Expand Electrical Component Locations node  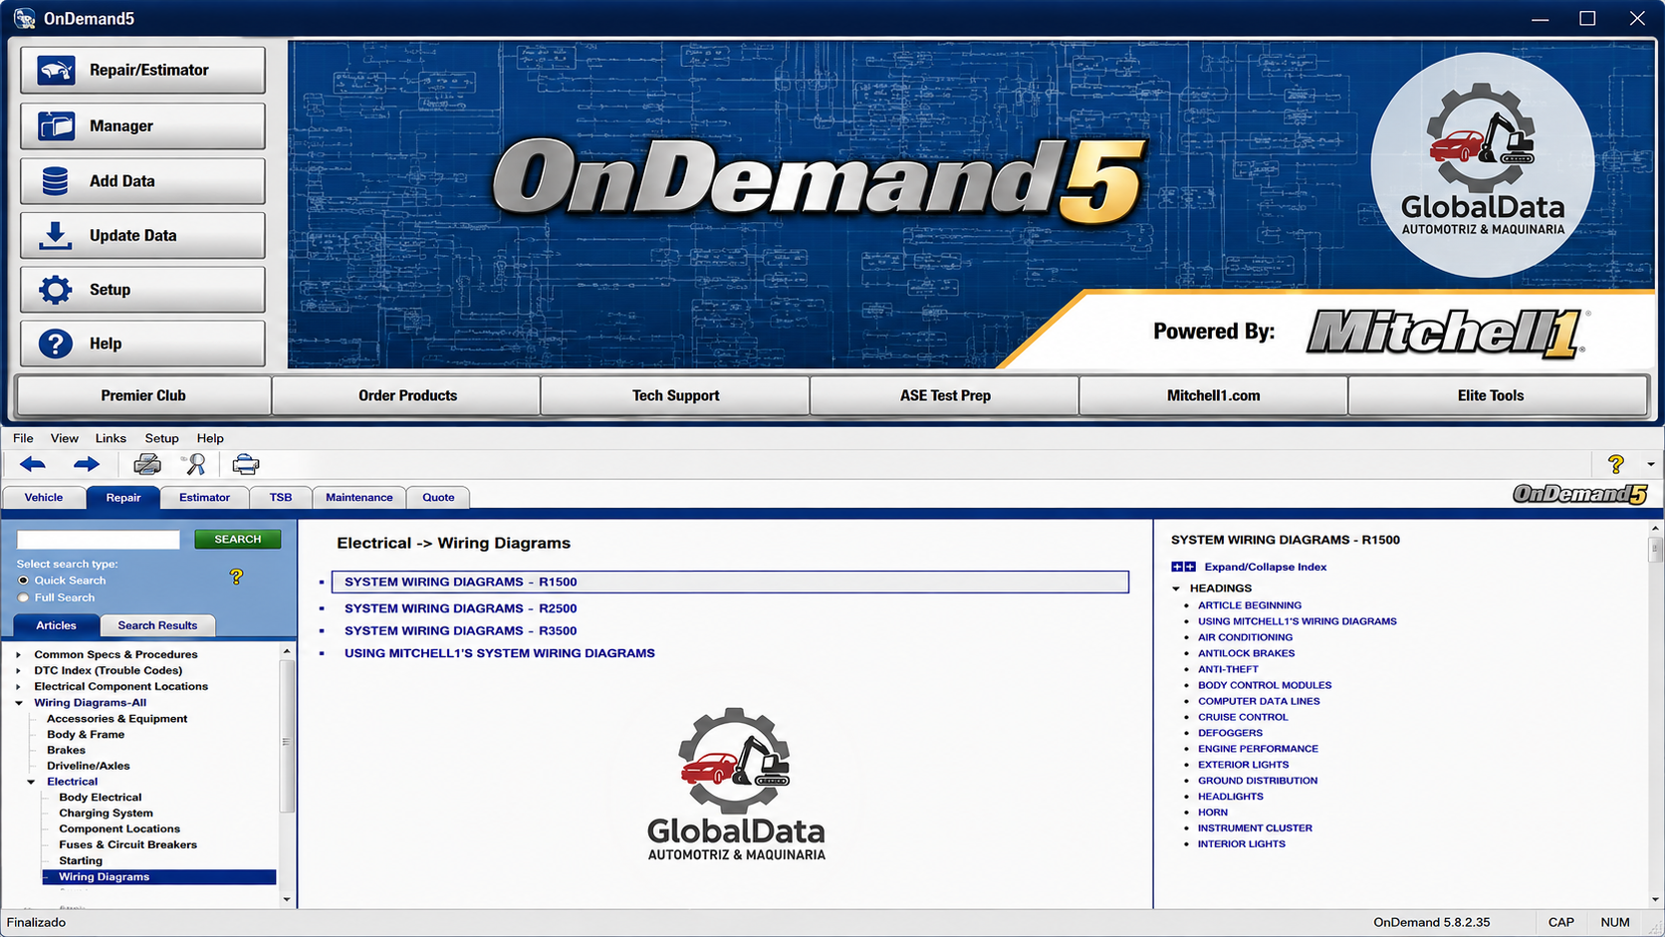(18, 686)
